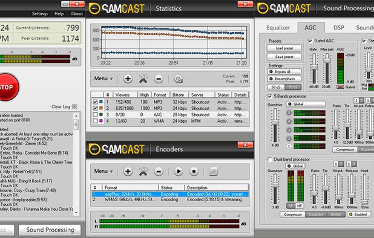Click the AGC Max gain slider handle
The image size is (374, 238).
[x=327, y=61]
